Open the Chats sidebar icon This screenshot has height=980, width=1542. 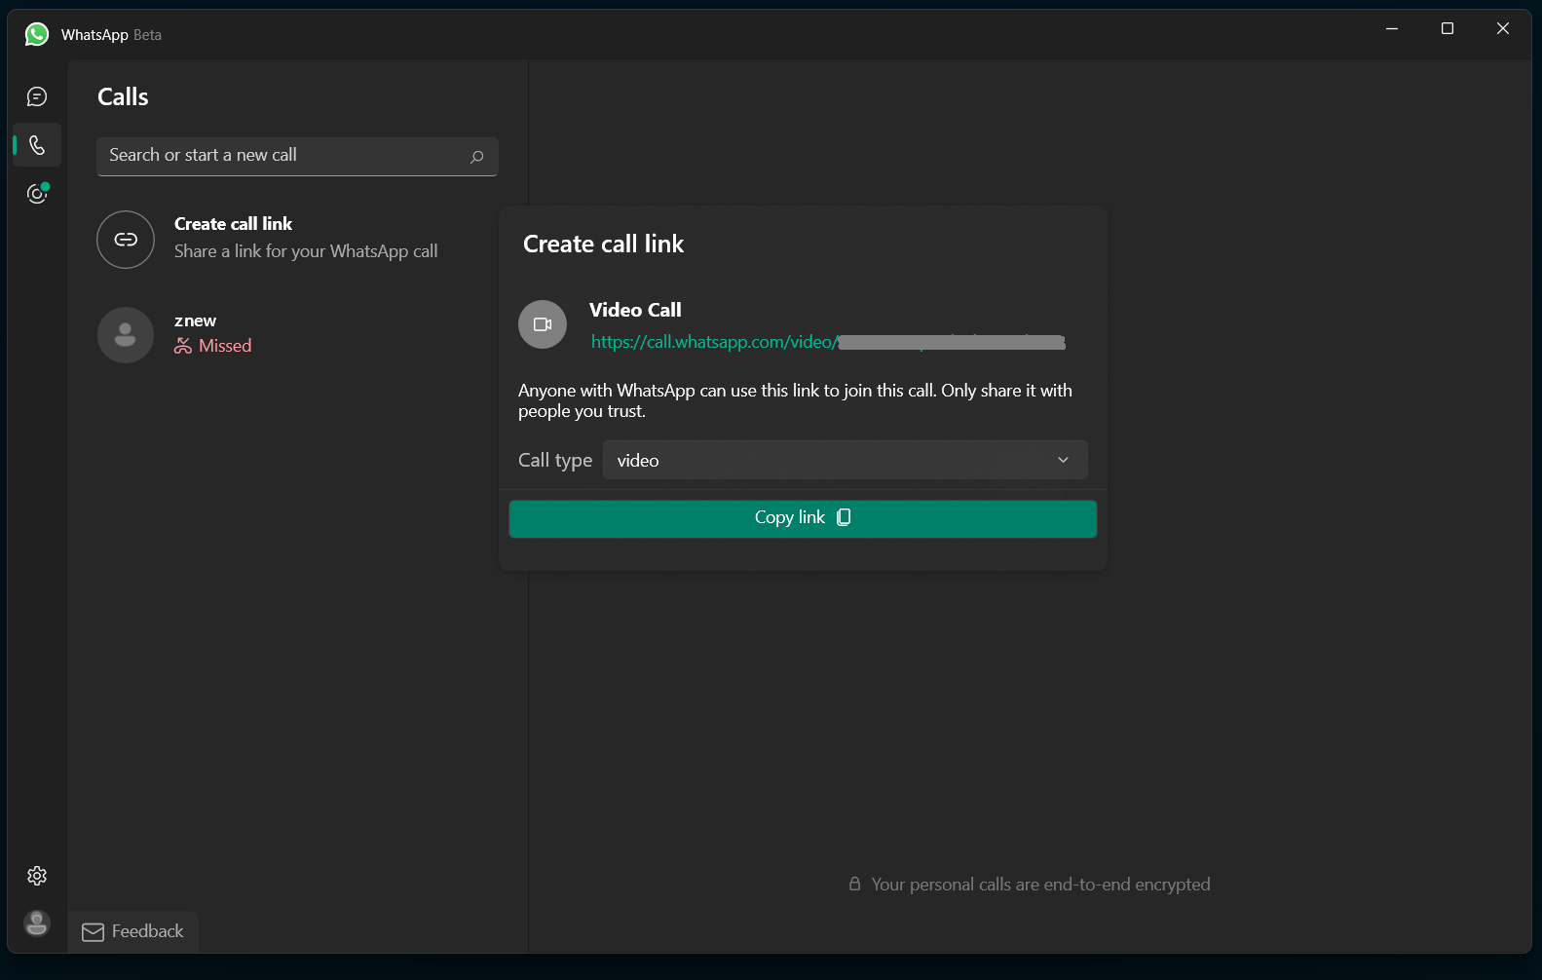(x=37, y=96)
